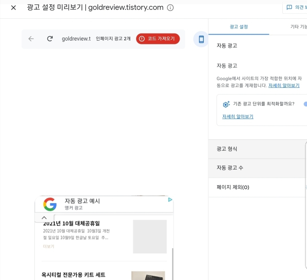Viewport: 307px width, 280px height.
Task: Select the mobile device preview icon
Action: click(201, 39)
